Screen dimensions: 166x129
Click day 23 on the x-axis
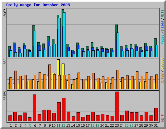point(117,125)
